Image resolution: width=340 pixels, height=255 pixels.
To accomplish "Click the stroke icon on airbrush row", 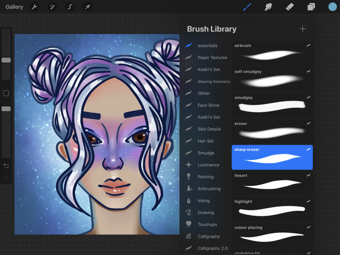I will click(308, 45).
